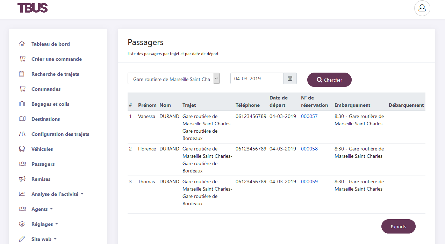The width and height of the screenshot is (445, 244).
Task: Expand the Réglages submenu
Action: click(44, 224)
